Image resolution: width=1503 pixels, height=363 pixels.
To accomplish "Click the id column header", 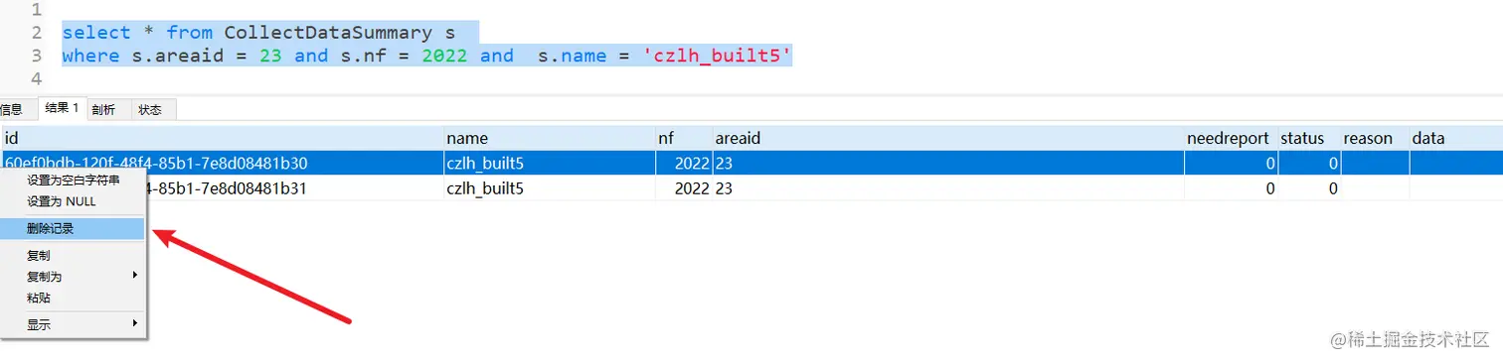I will pos(222,138).
